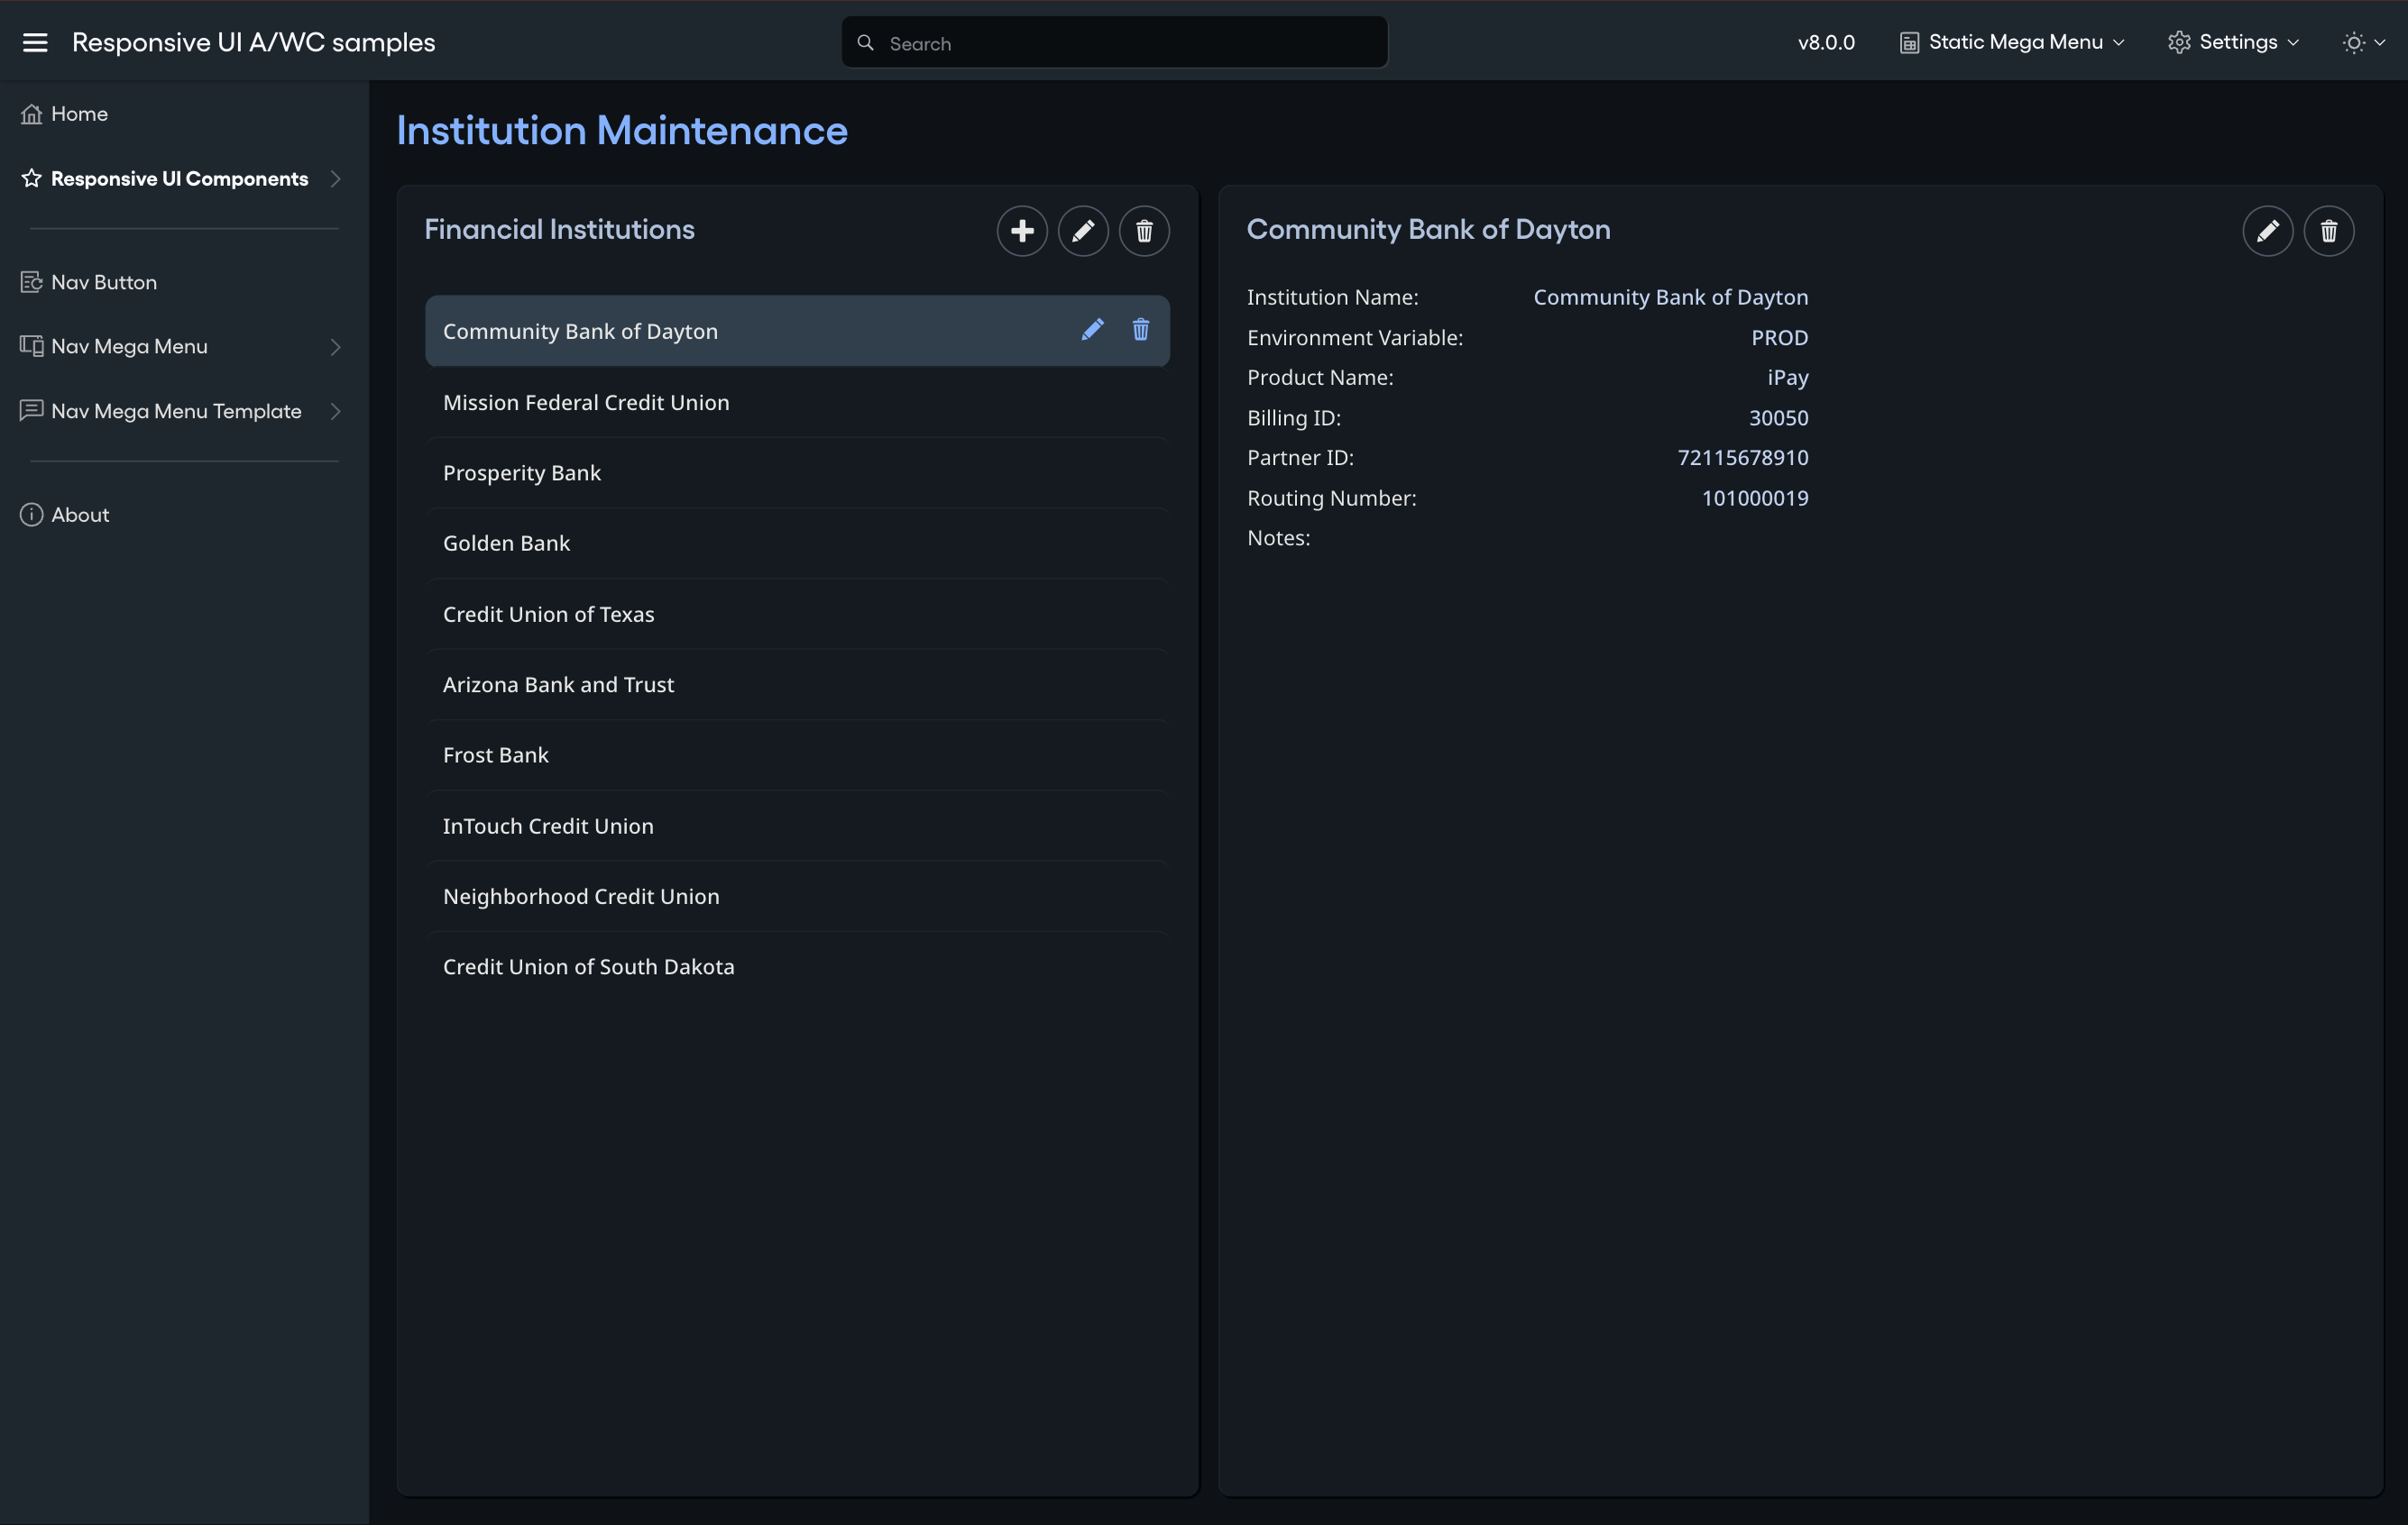2408x1525 pixels.
Task: Go to Home in the sidebar
Action: point(78,113)
